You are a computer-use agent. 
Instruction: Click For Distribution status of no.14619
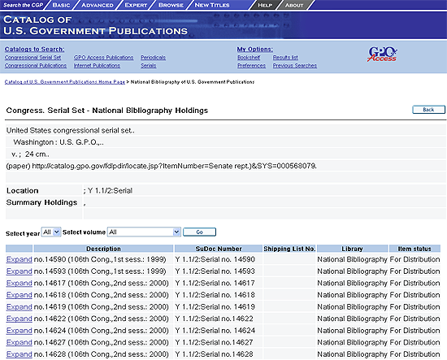(414, 306)
